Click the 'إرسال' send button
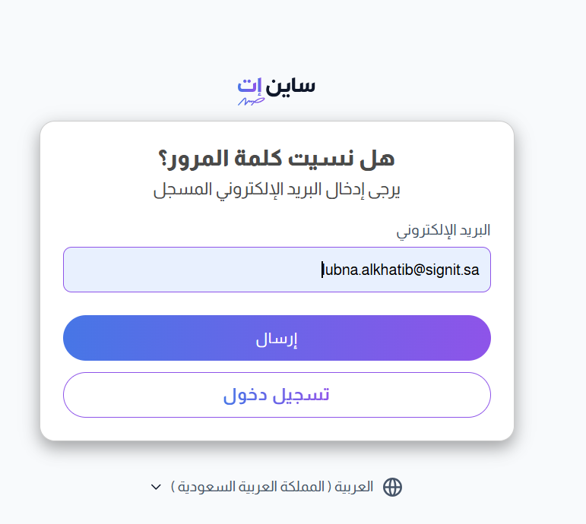586x524 pixels. (x=277, y=338)
